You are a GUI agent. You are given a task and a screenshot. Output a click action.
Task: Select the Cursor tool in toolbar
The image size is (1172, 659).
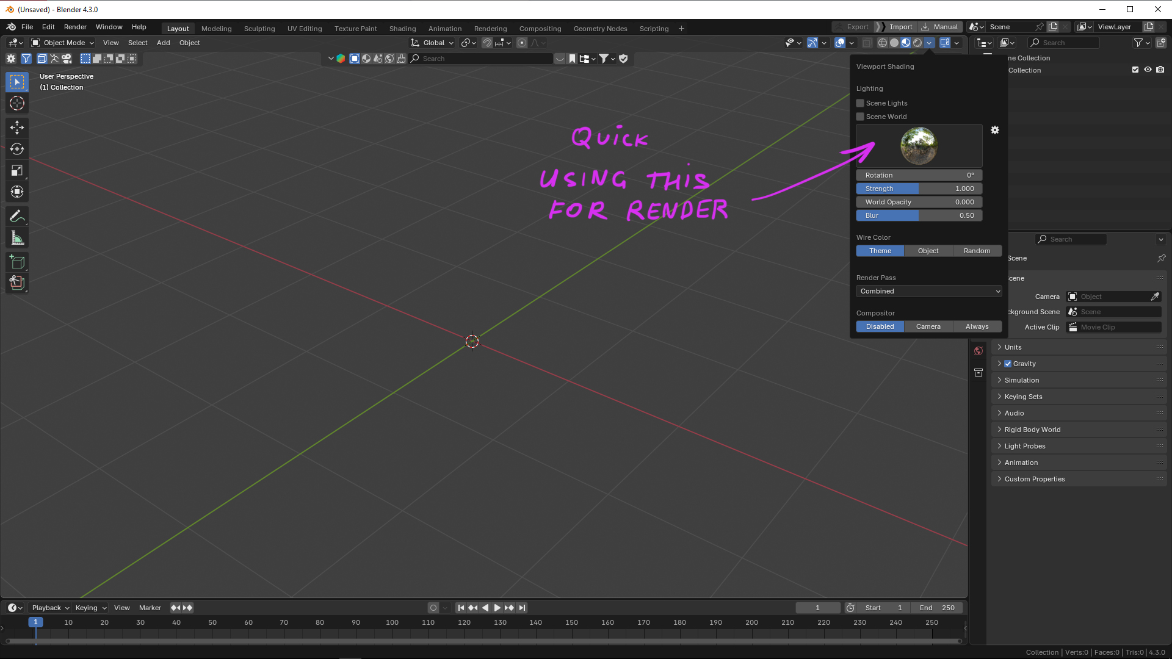pyautogui.click(x=17, y=103)
